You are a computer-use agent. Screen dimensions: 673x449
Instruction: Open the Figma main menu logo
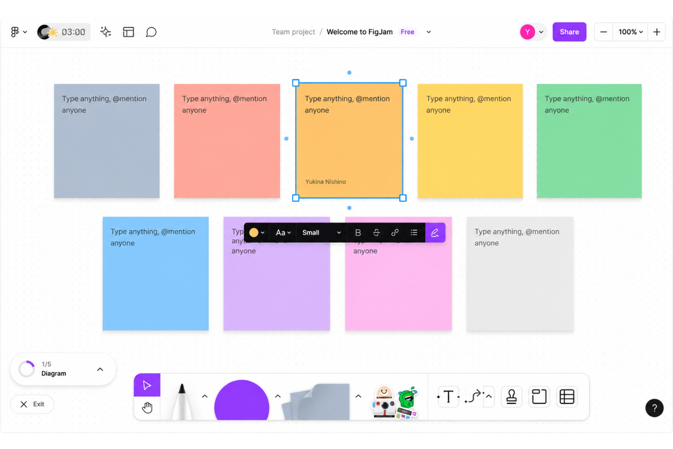tap(15, 32)
